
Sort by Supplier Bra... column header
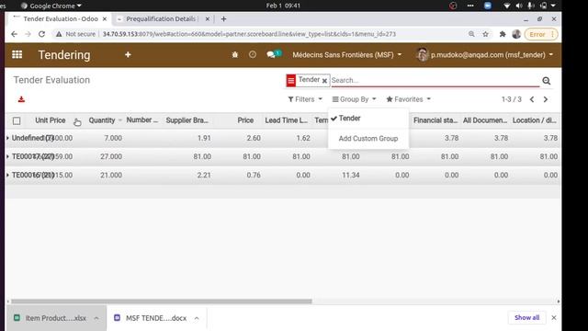(187, 120)
